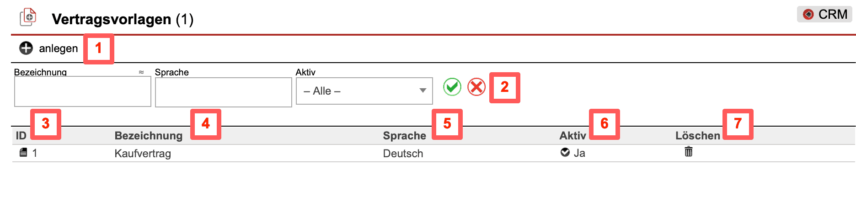
Task: Reset filter with red X icon
Action: tap(476, 87)
